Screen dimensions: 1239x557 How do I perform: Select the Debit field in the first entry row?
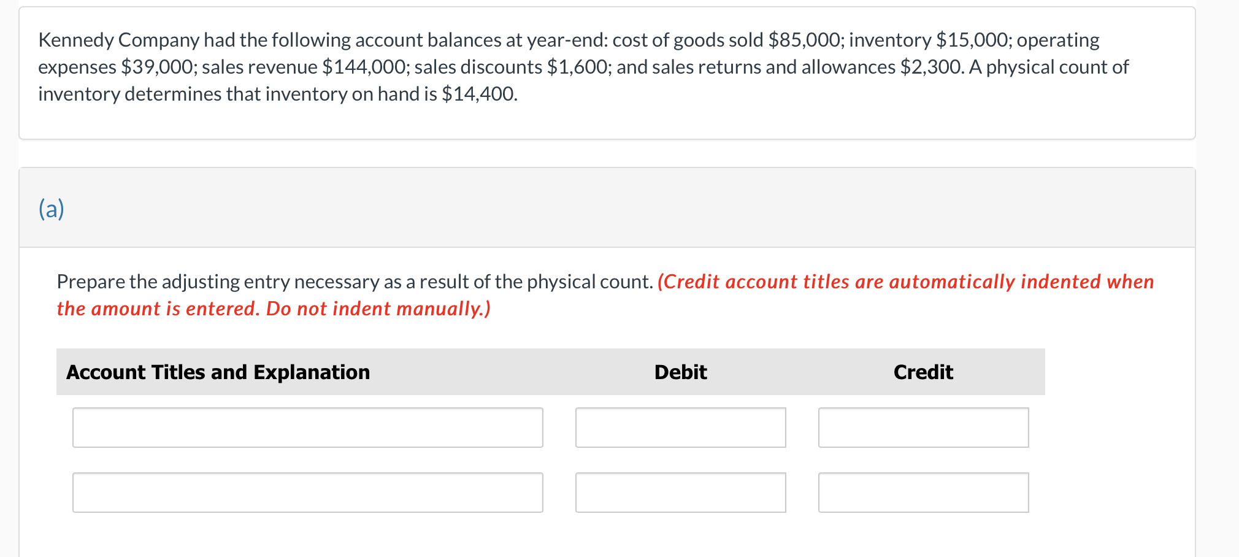(x=681, y=428)
